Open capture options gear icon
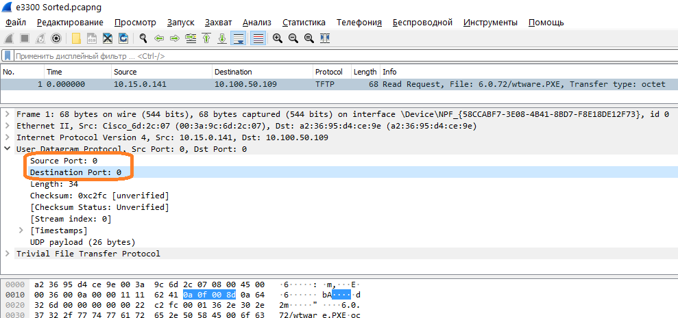 tap(56, 38)
